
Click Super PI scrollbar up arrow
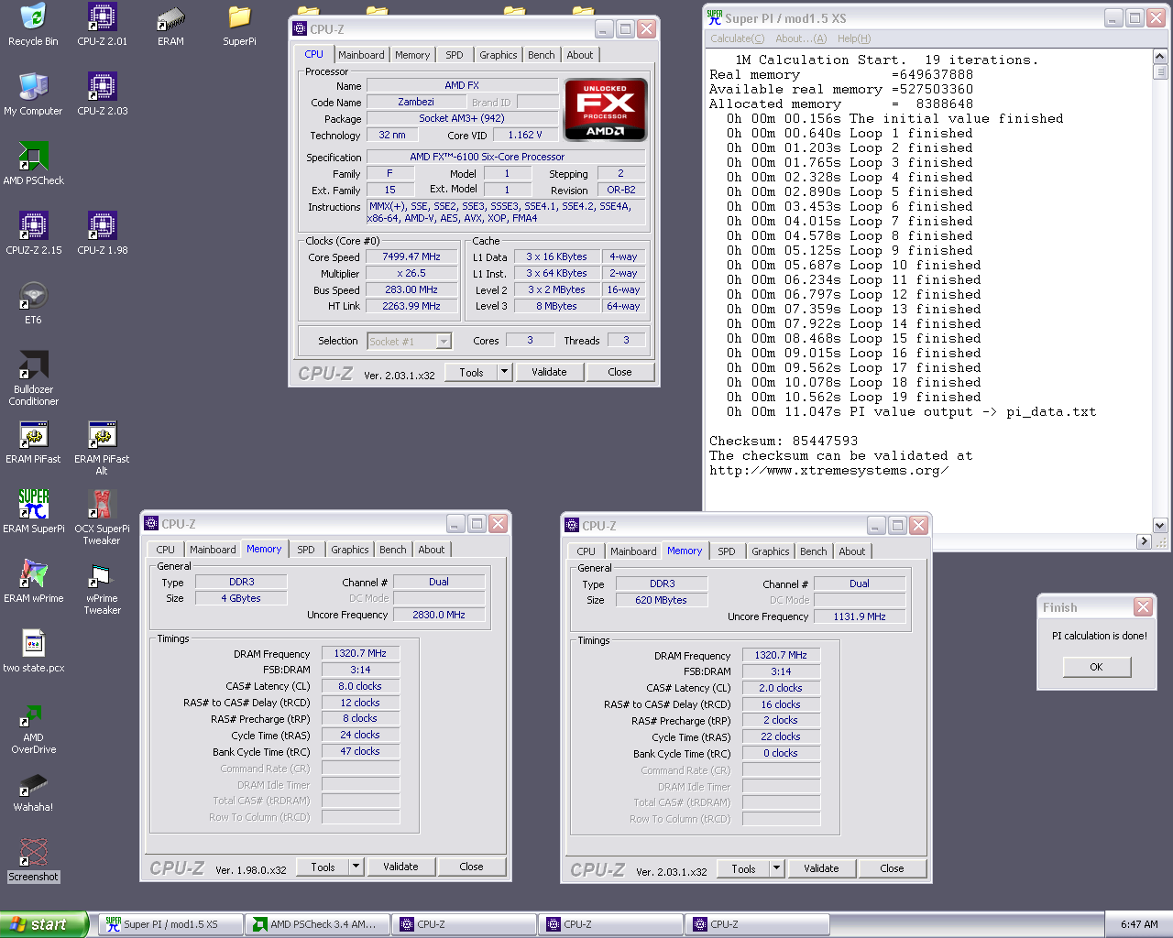tap(1160, 57)
